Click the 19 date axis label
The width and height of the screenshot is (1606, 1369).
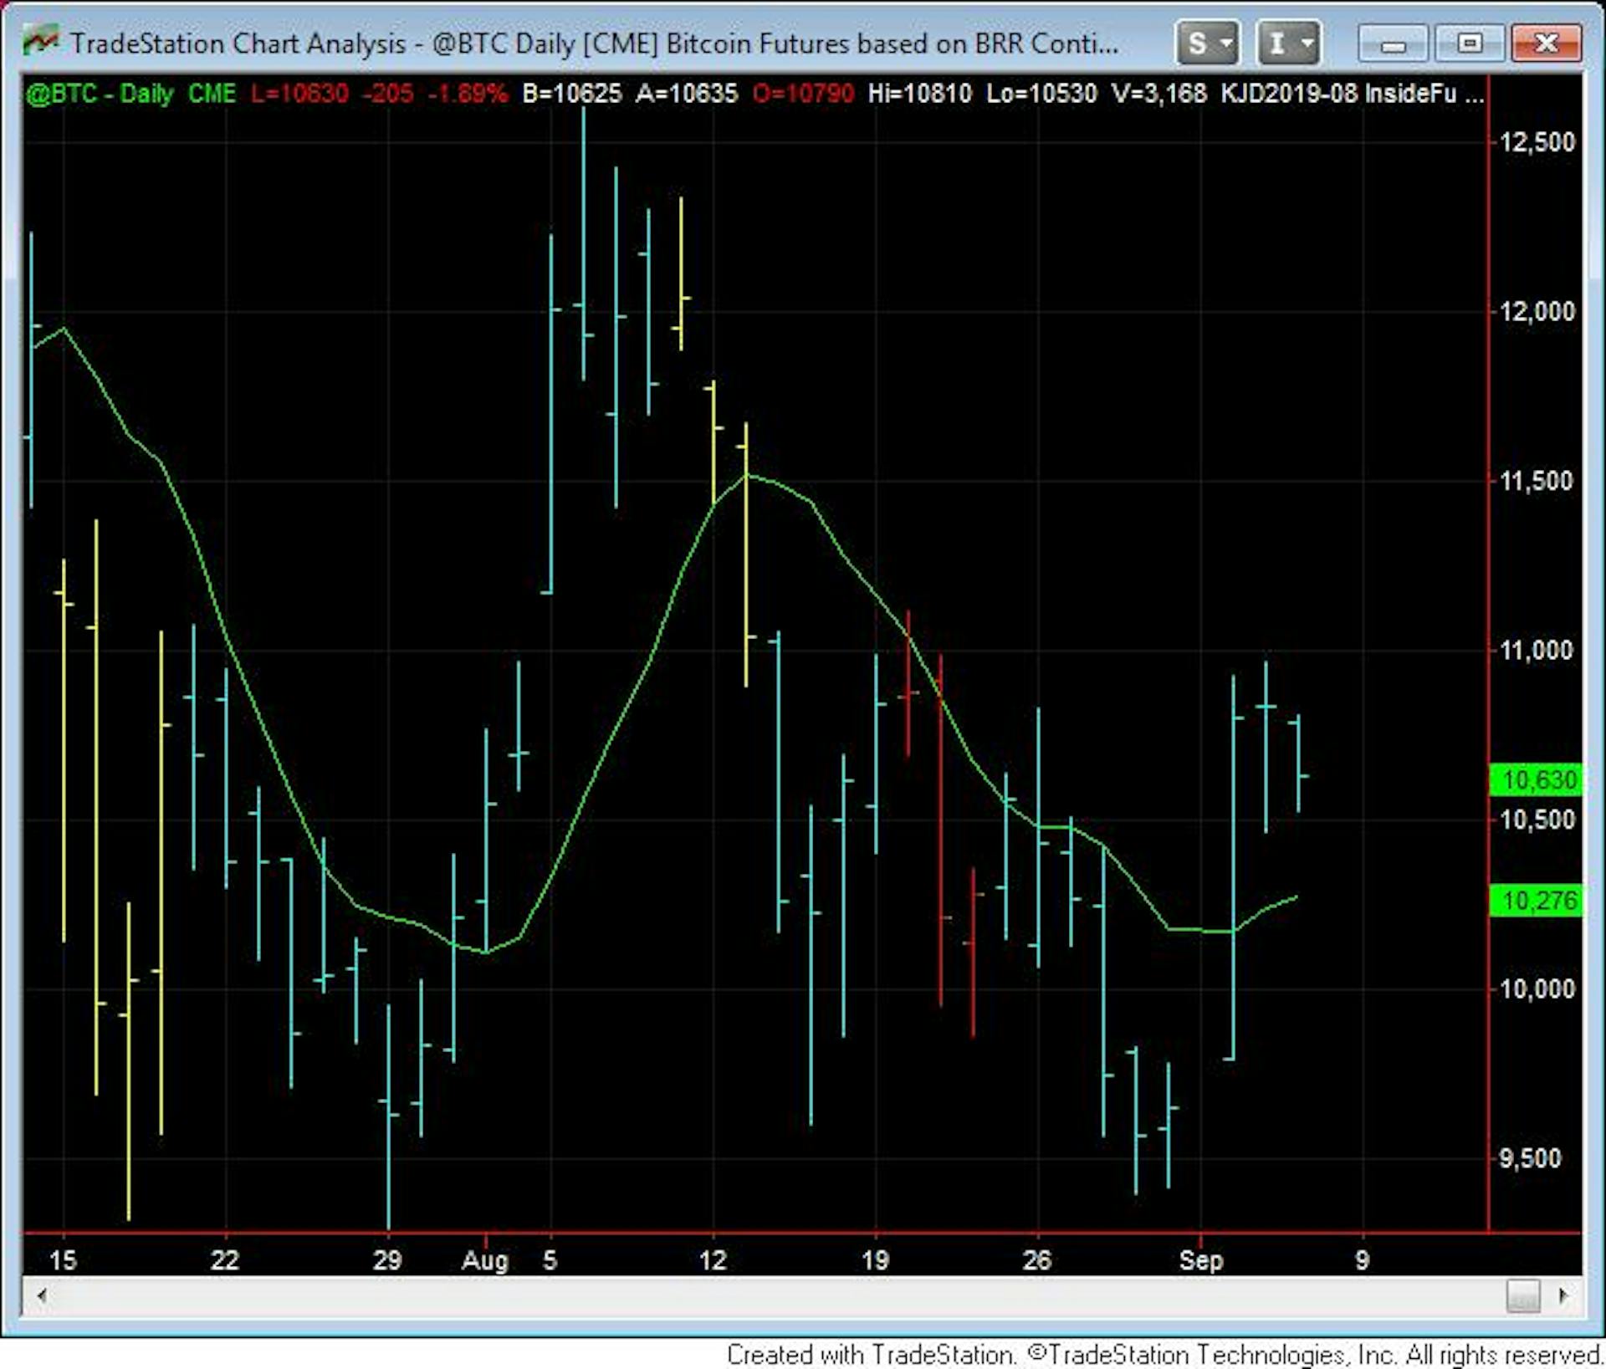click(x=875, y=1259)
